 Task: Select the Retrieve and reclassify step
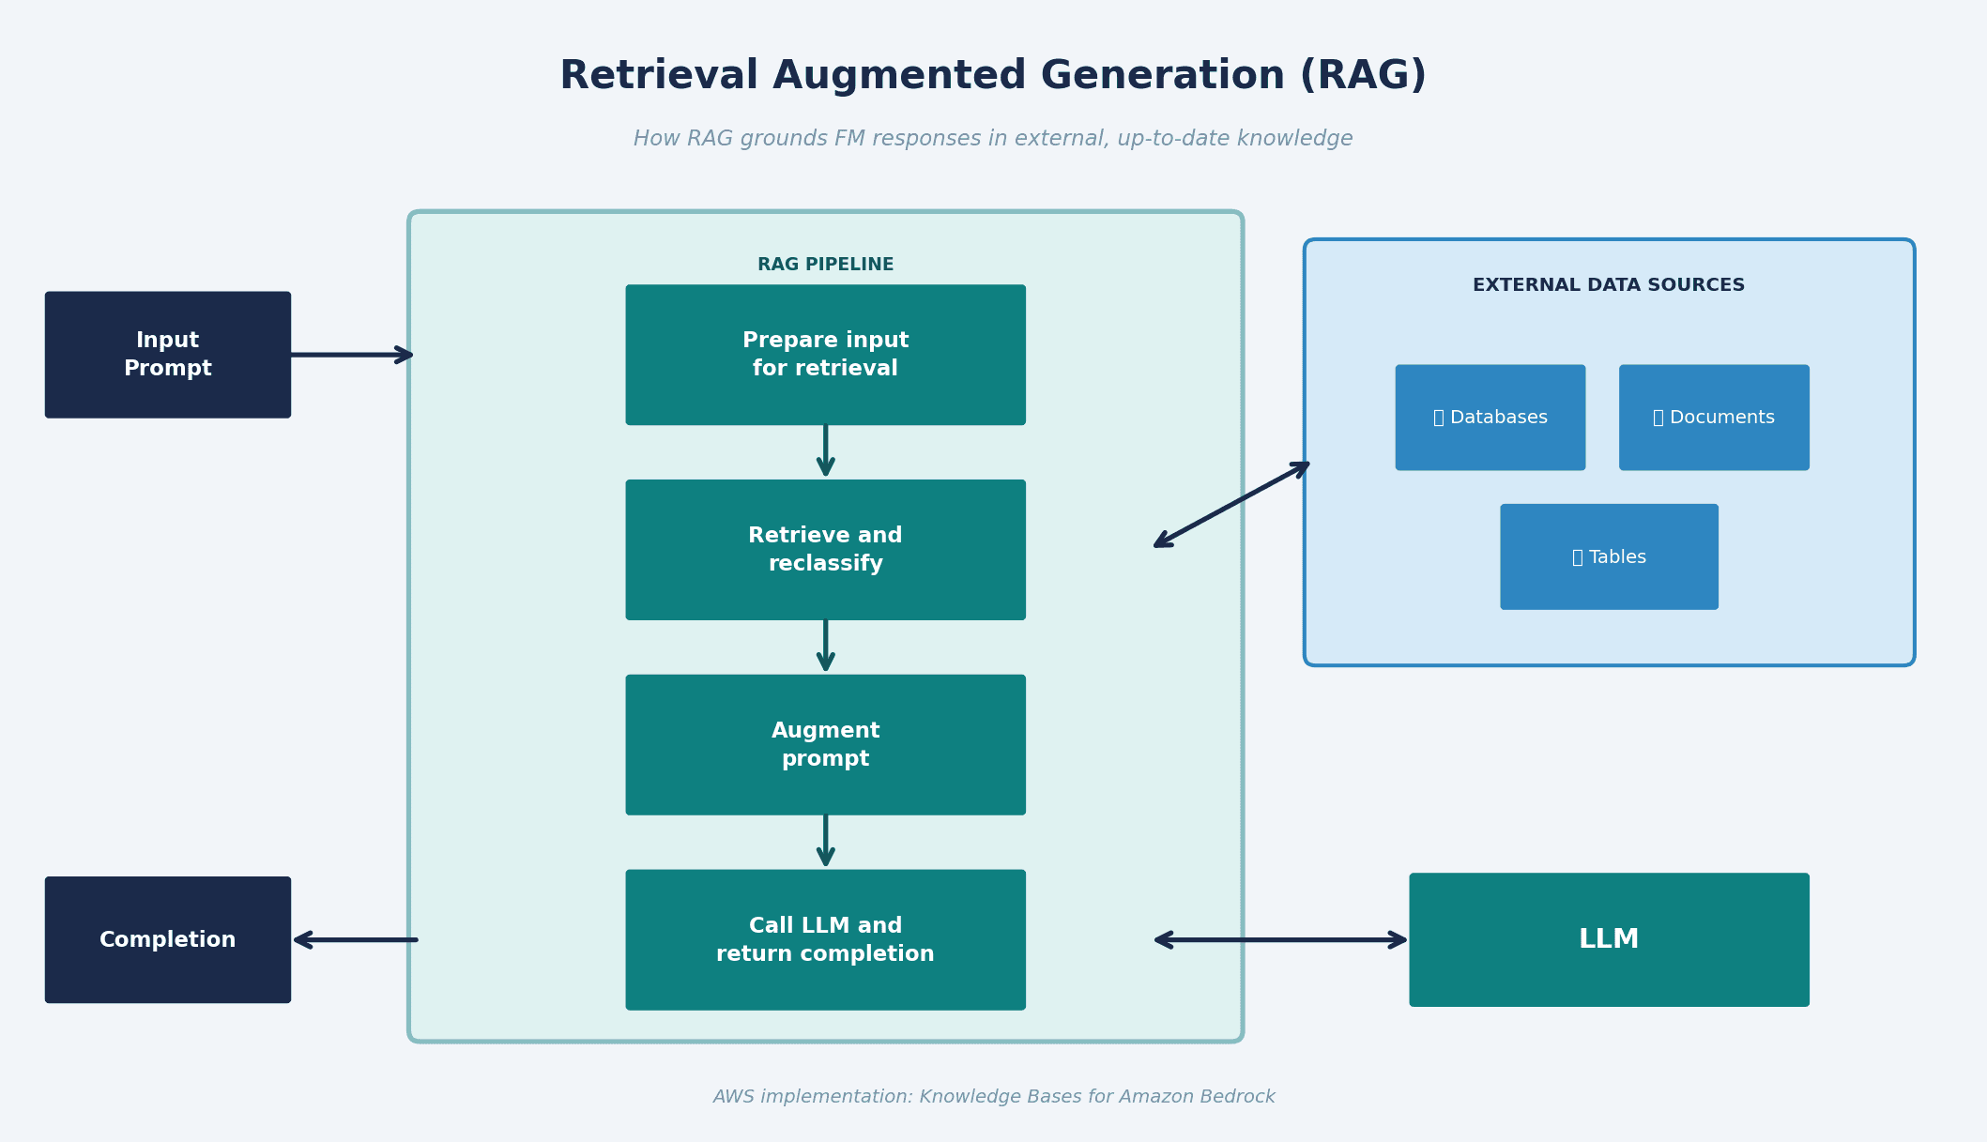pos(825,550)
